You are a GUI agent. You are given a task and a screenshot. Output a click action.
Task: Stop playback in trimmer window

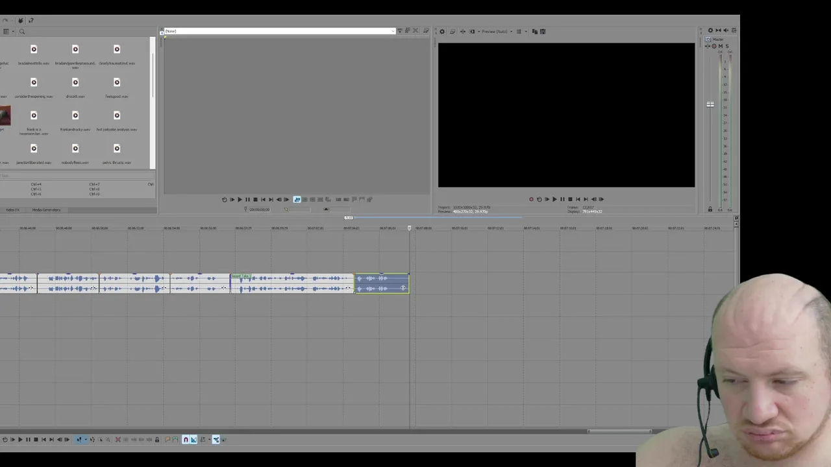pos(255,200)
